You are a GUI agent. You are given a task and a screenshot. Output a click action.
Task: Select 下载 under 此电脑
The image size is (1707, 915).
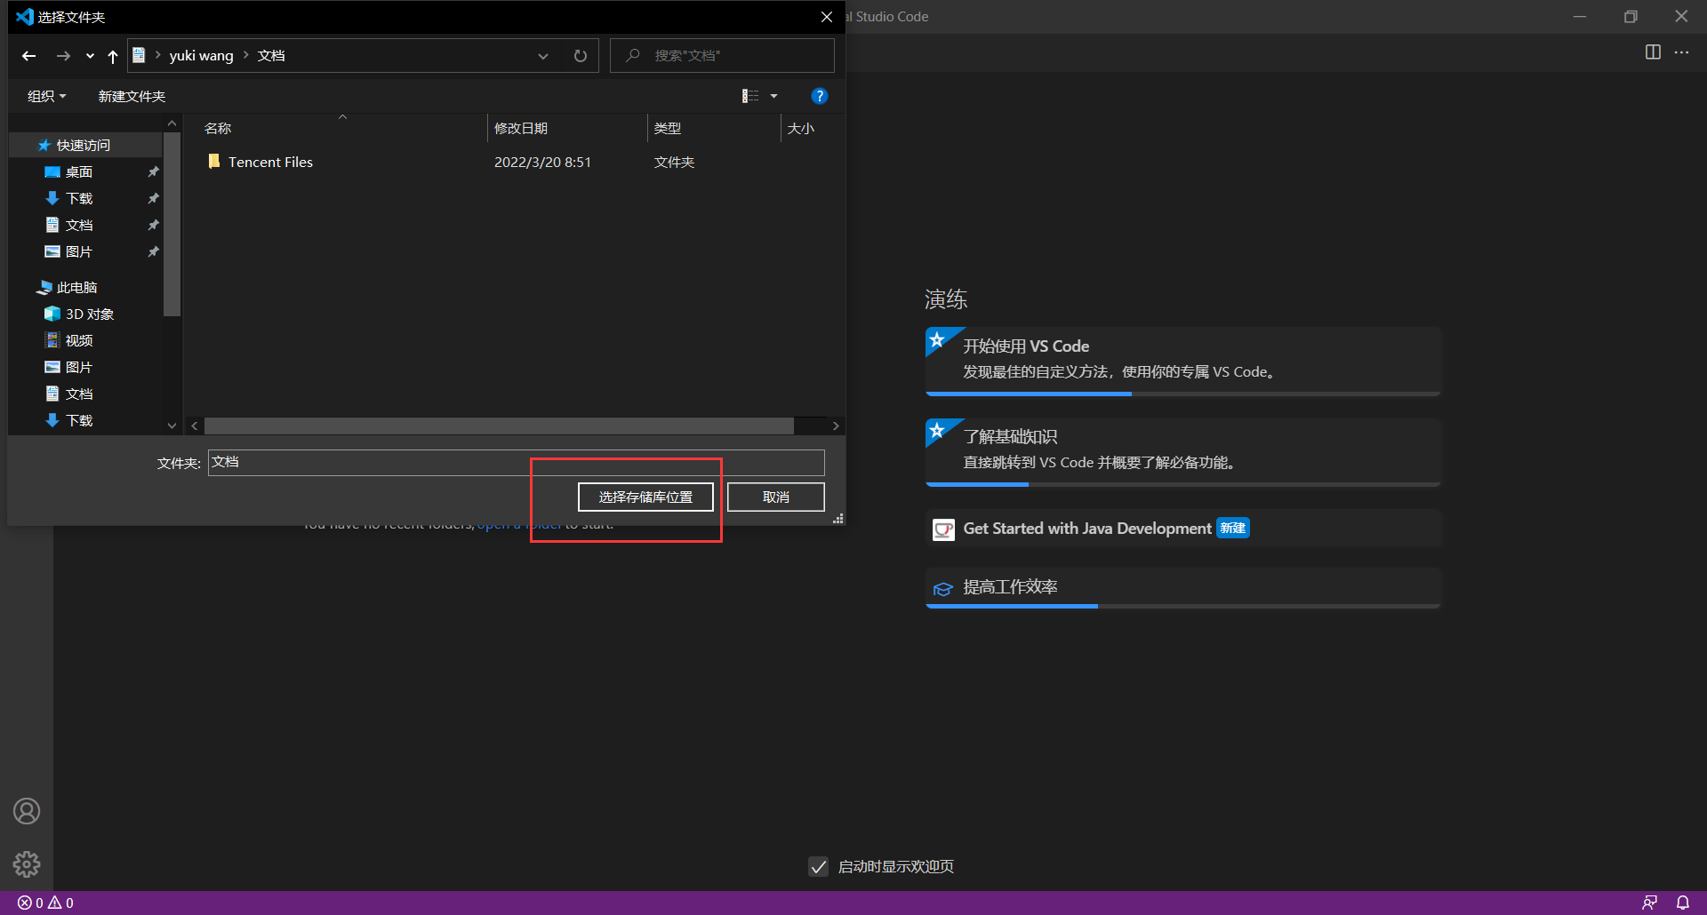[79, 420]
